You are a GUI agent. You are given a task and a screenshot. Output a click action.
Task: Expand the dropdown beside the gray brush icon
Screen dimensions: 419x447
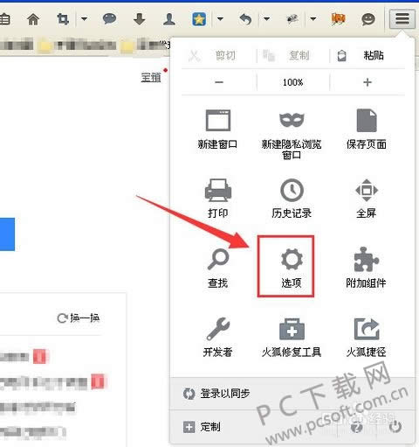pos(313,19)
